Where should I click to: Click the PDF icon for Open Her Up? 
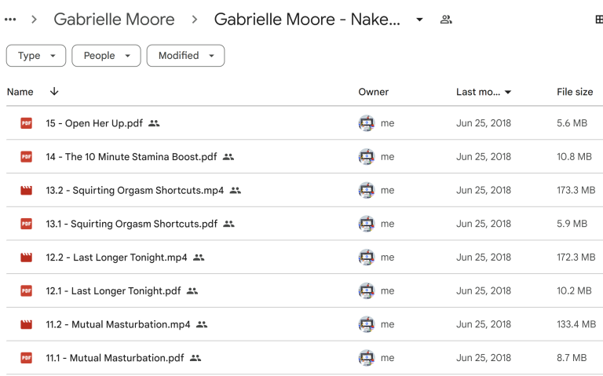pos(27,123)
